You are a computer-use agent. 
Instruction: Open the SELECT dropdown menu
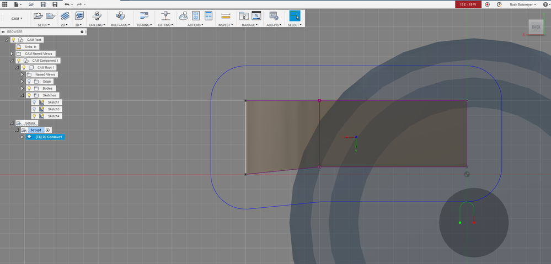(x=295, y=25)
